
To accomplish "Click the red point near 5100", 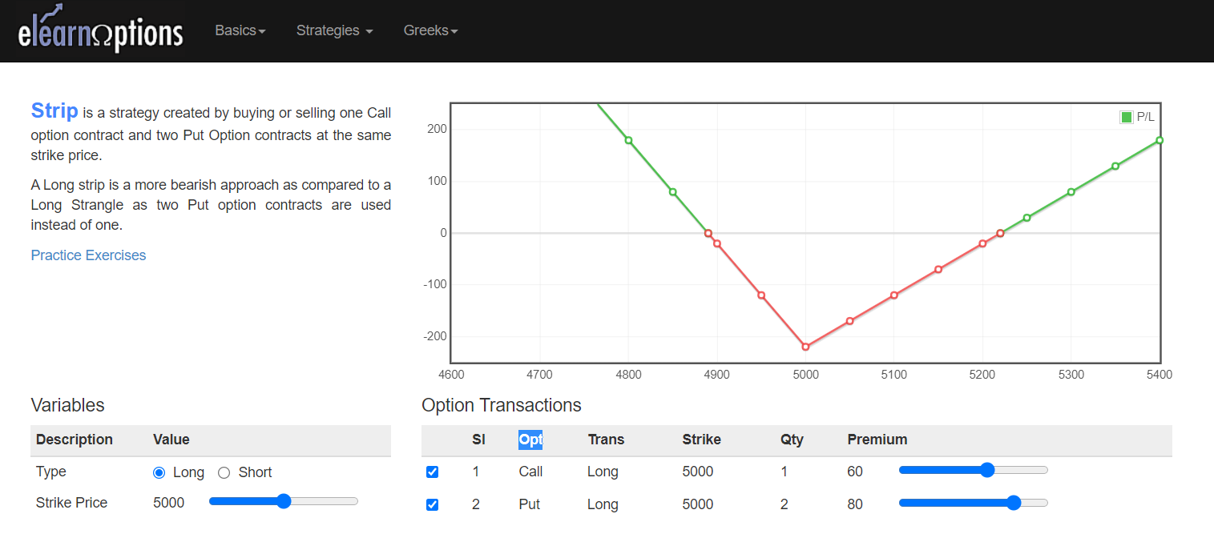I will point(894,295).
